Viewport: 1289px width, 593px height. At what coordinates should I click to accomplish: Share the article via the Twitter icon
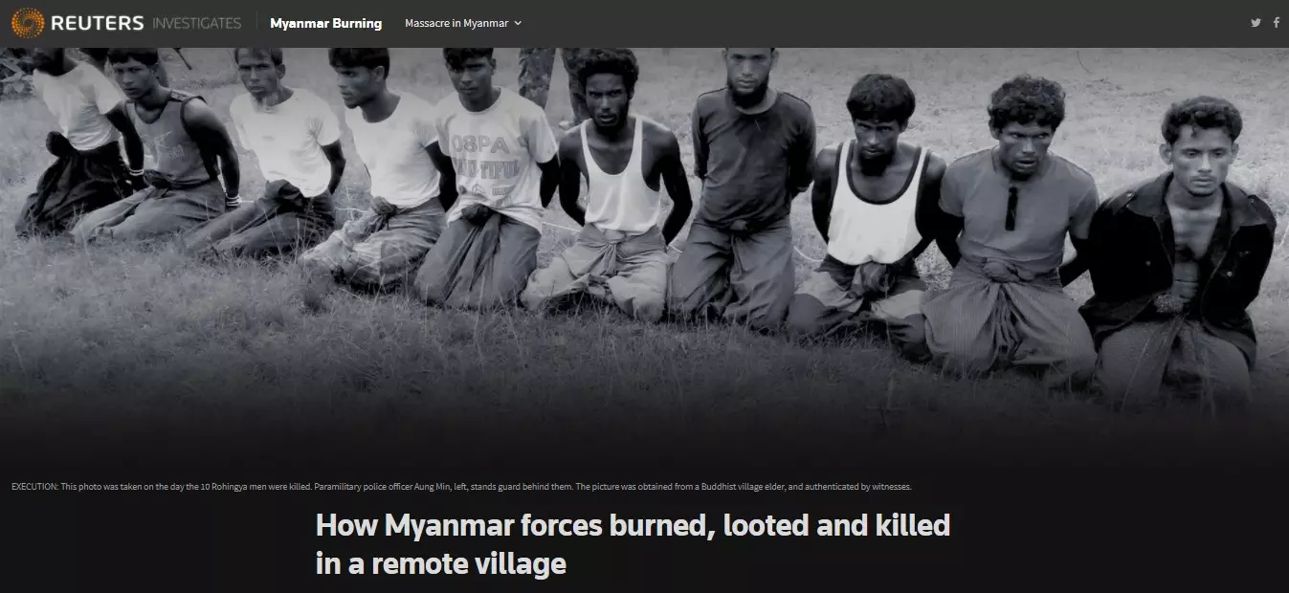click(x=1256, y=23)
